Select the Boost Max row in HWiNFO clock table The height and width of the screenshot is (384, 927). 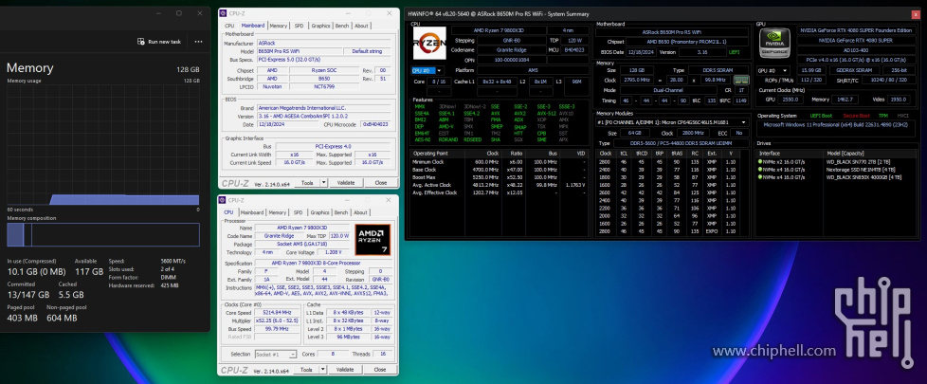pyautogui.click(x=500, y=177)
